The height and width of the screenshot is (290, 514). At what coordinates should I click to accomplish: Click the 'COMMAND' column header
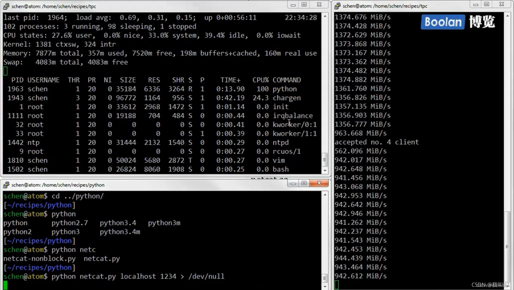287,80
